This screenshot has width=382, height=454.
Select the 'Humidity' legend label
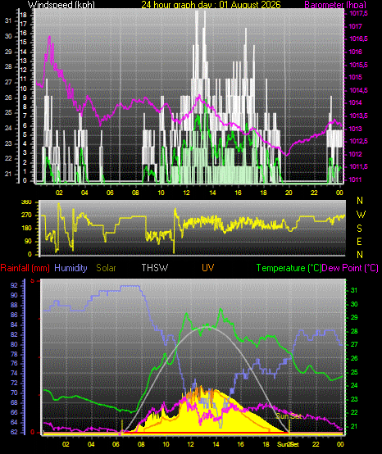[x=70, y=268]
